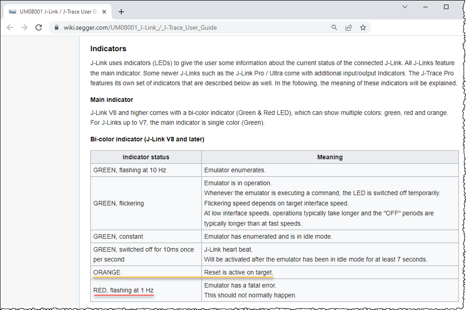Select the paragraph starting J-Link uses indicators (LEDs)

[274, 73]
